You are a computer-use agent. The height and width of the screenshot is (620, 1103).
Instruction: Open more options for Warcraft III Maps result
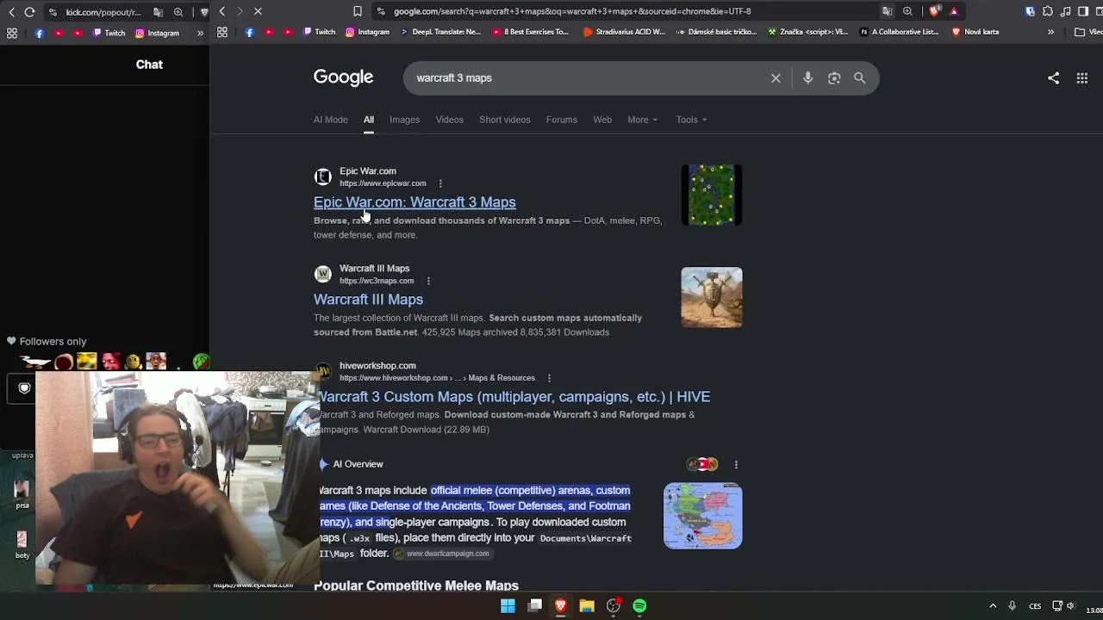pos(428,281)
